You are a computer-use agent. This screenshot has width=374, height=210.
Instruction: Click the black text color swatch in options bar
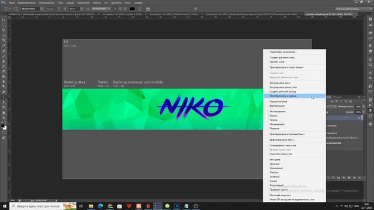(x=132, y=9)
